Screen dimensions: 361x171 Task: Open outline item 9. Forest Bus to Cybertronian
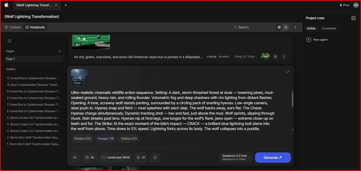click(x=33, y=91)
